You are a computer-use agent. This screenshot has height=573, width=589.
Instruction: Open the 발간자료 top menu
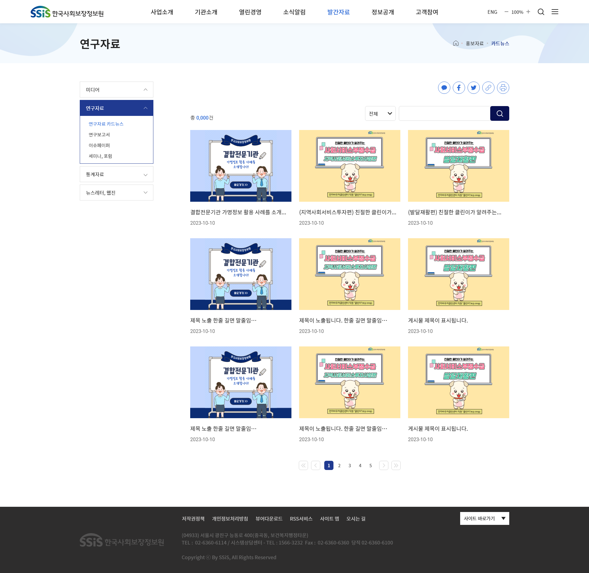(x=338, y=12)
